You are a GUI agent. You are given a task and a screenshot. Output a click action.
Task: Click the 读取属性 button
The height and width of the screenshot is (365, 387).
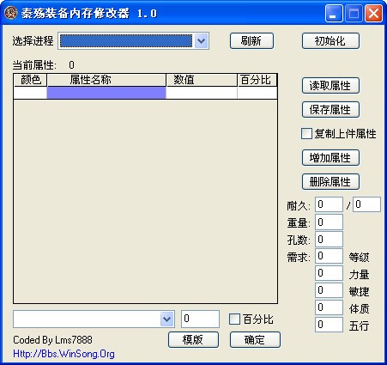330,85
